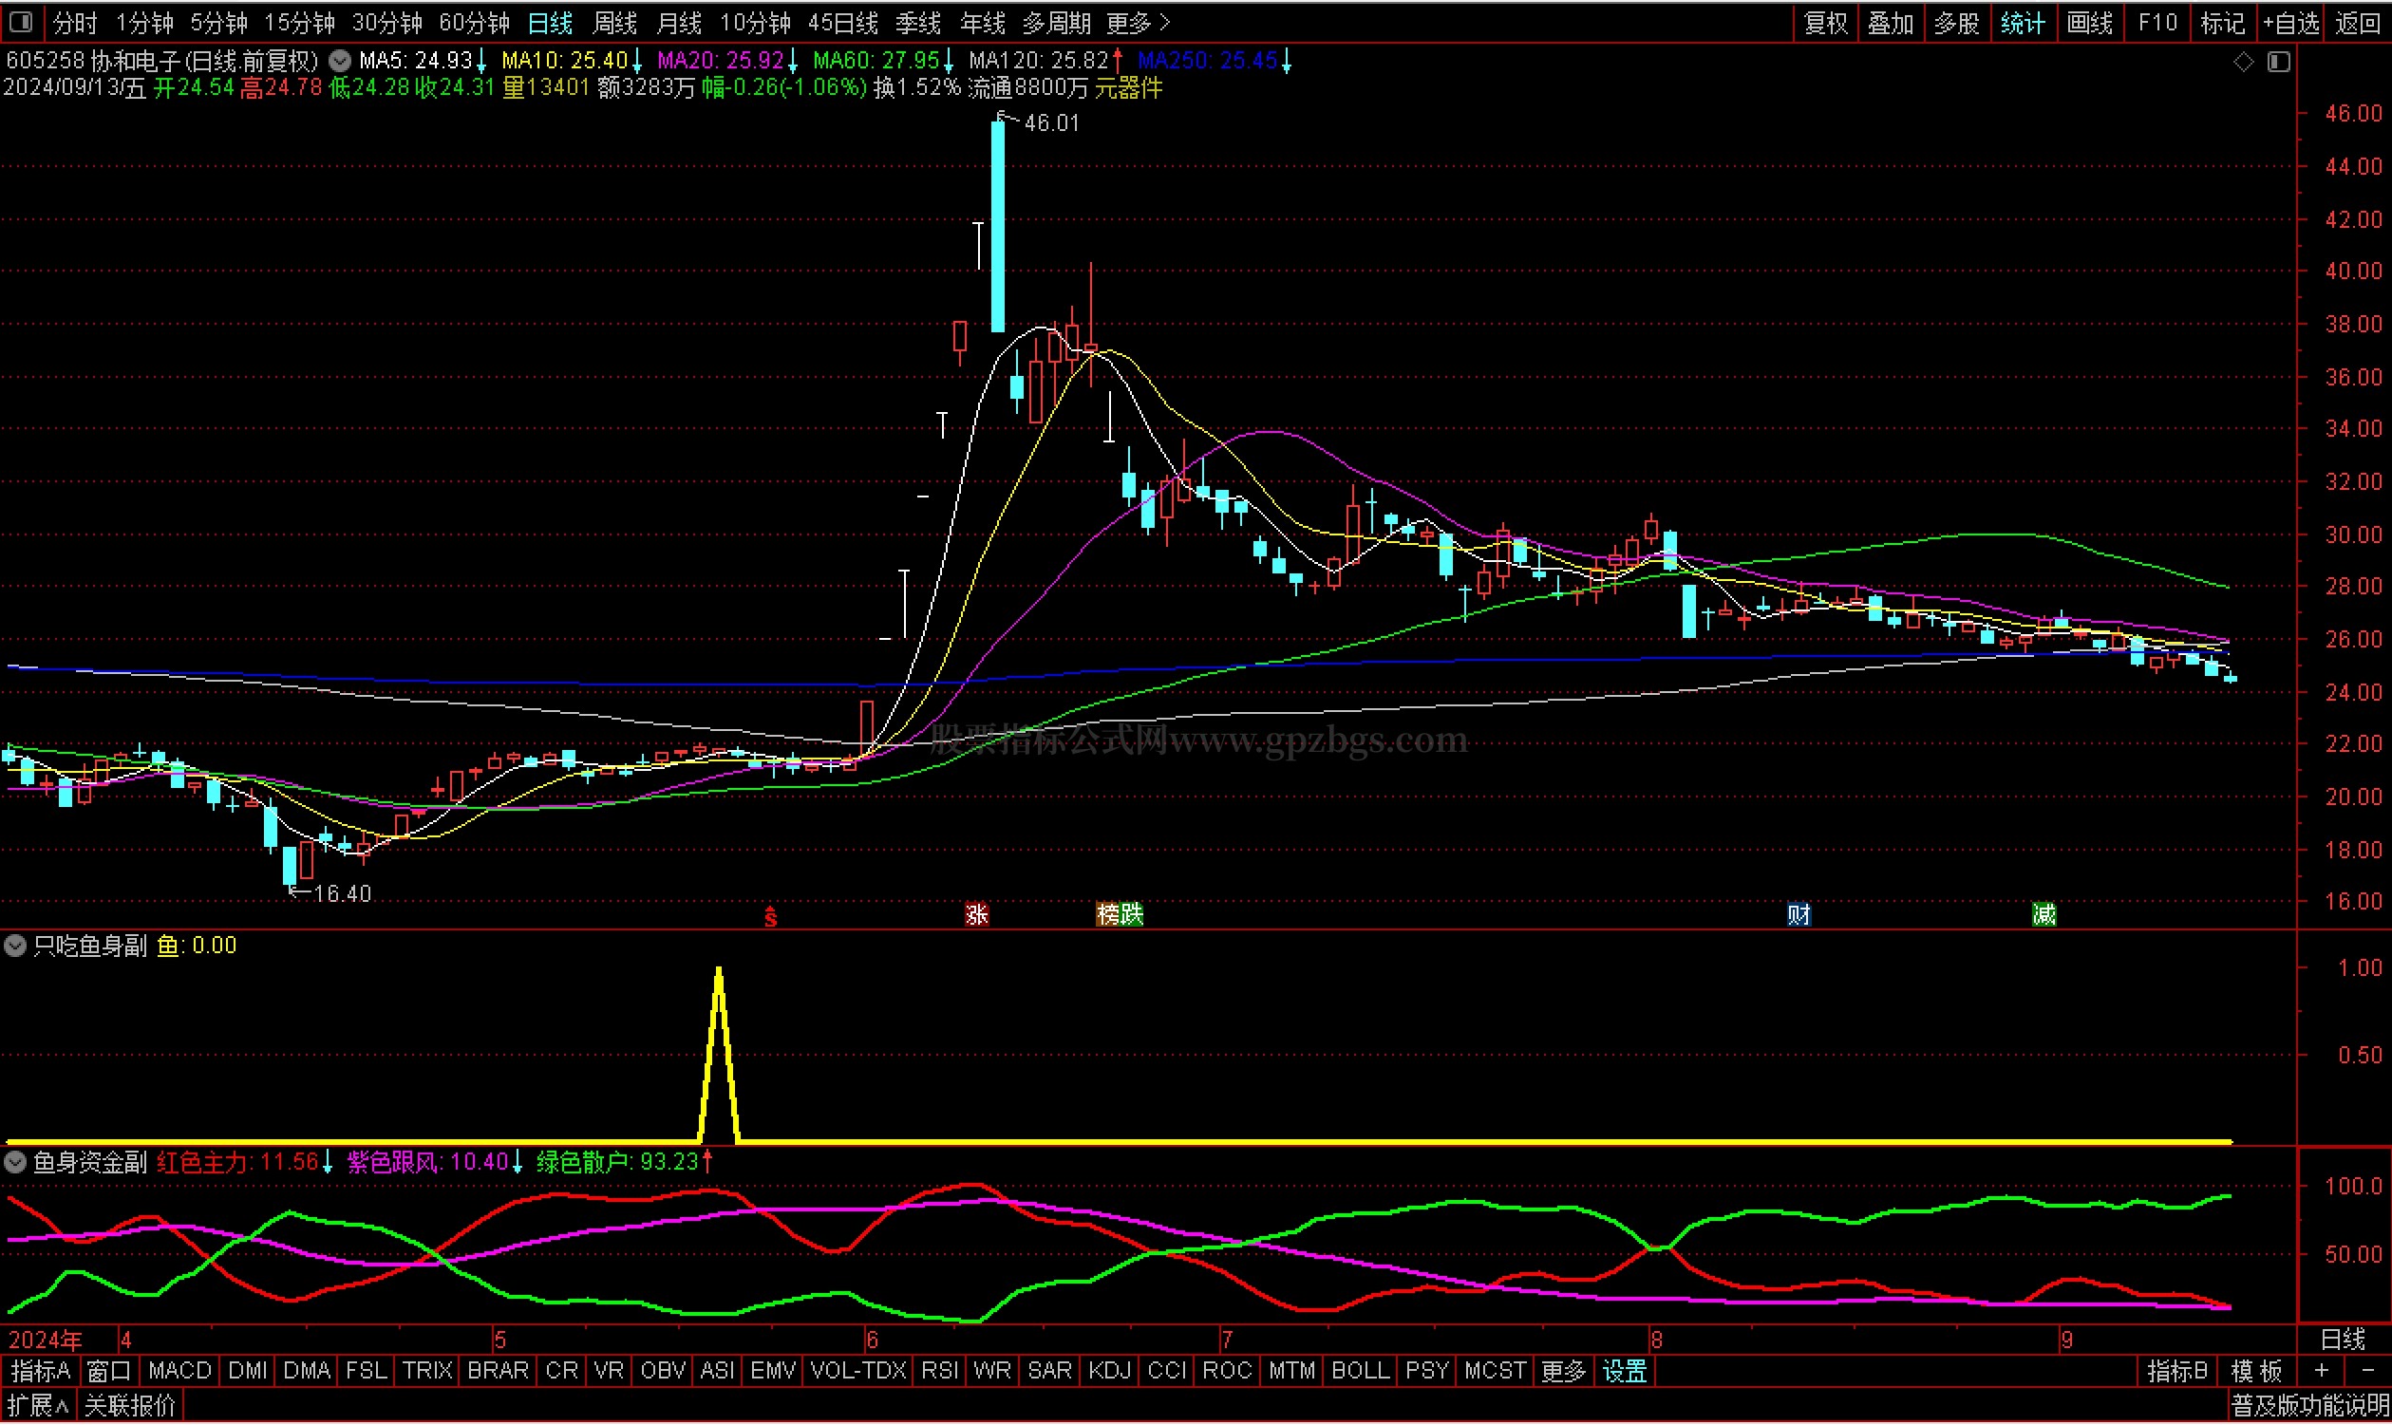This screenshot has width=2392, height=1425.
Task: Select the SAR indicator
Action: 1049,1371
